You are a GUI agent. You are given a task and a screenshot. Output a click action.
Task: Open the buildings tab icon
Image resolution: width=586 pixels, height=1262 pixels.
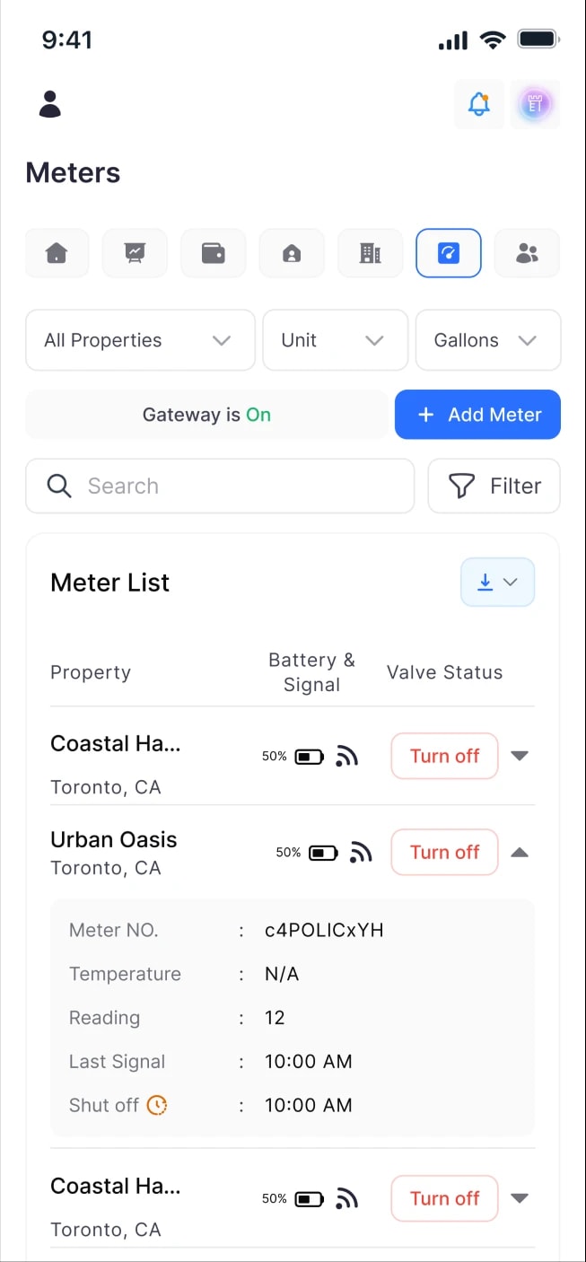click(370, 253)
